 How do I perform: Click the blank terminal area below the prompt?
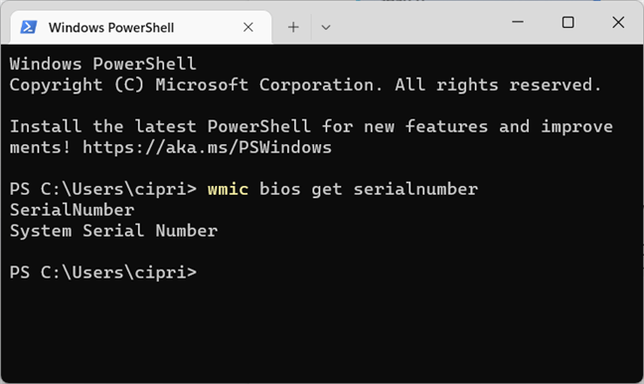pos(322,331)
